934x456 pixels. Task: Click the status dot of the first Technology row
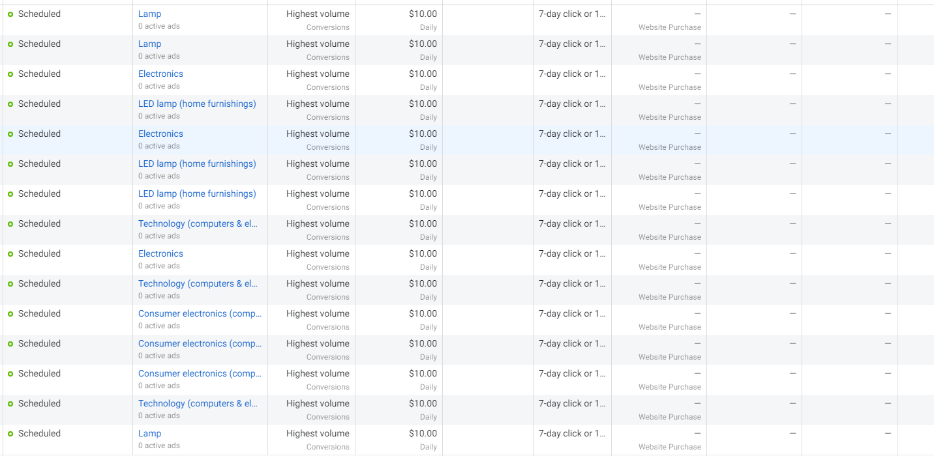[10, 224]
